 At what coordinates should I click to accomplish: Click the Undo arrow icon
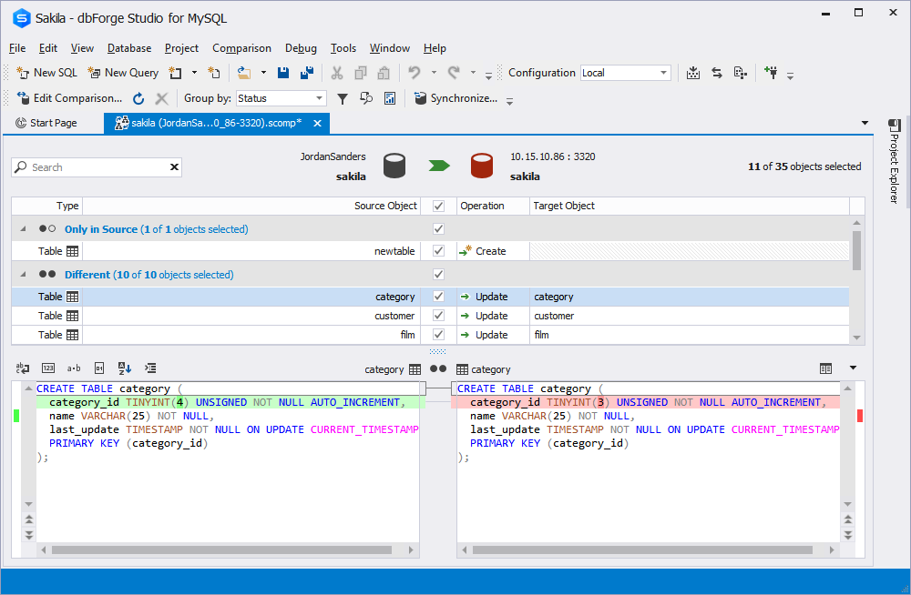click(415, 73)
